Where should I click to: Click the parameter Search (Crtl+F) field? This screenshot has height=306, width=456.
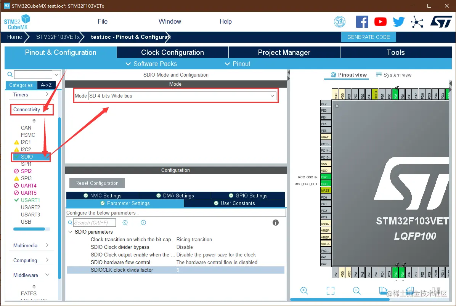(x=94, y=223)
